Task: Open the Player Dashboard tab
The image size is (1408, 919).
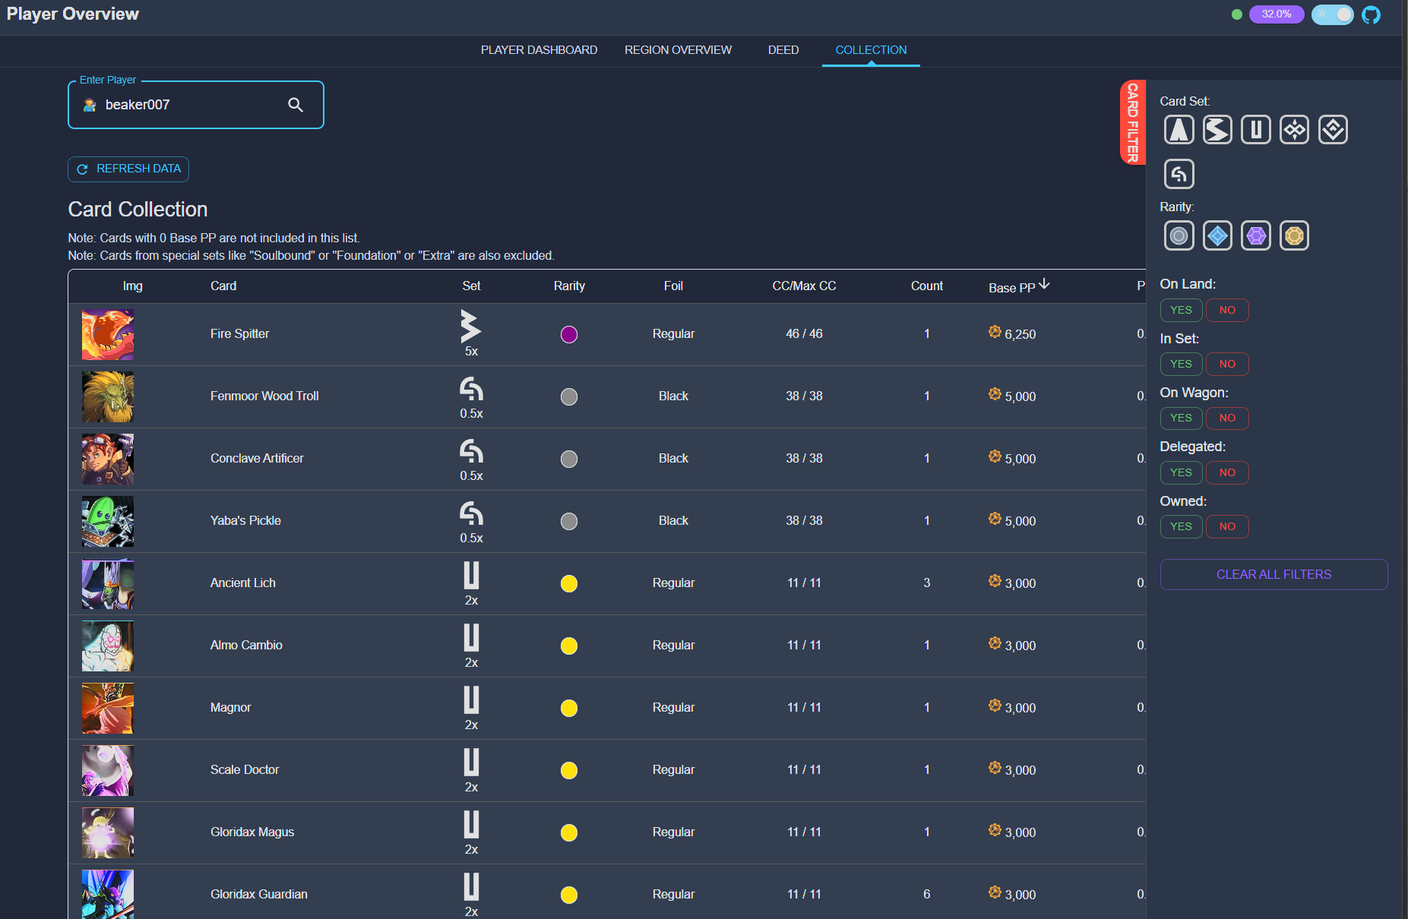Action: click(539, 50)
